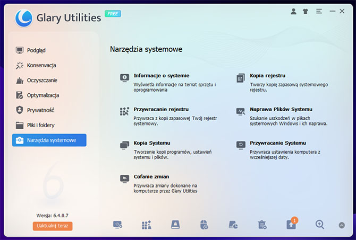This screenshot has height=240, width=356.
Task: Click the disk cleaner icon in bottom toolbar
Action: [175, 225]
